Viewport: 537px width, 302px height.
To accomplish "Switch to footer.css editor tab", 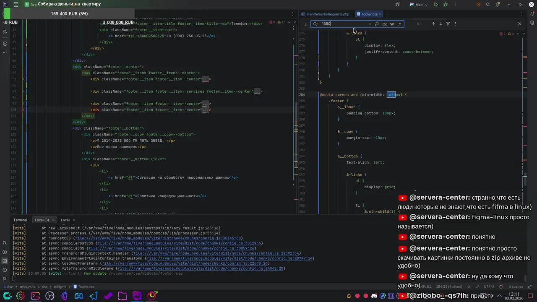I will 370,14.
